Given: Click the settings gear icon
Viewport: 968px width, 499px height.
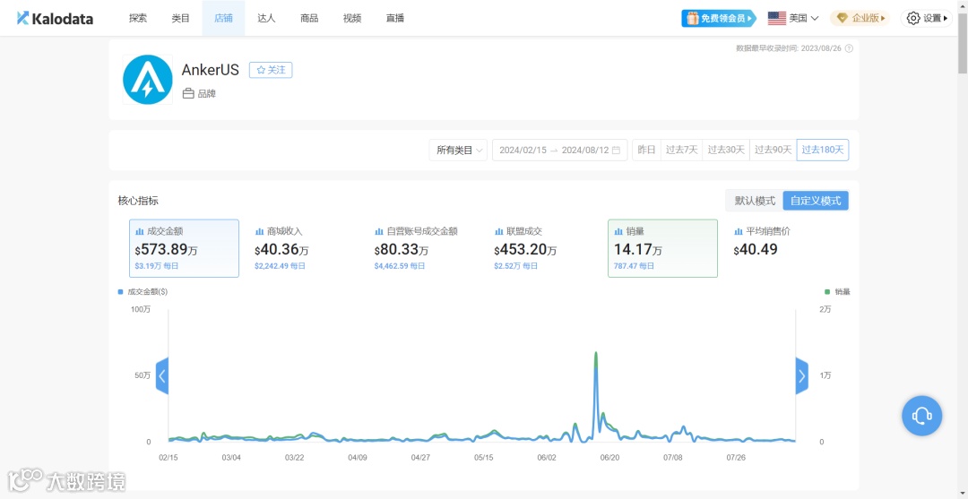Looking at the screenshot, I should [913, 19].
